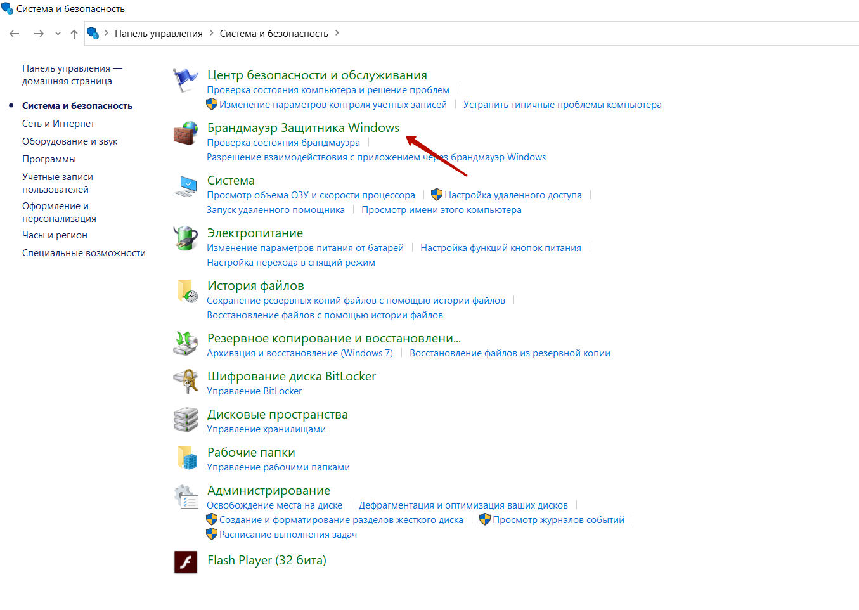Screen dimensions: 859x610
Task: Open 'Дисковые пространства' heading link
Action: (278, 414)
